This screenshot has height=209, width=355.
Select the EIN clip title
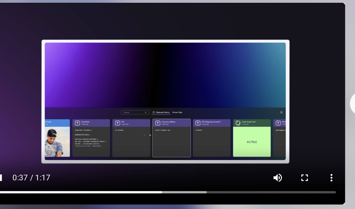coord(122,122)
